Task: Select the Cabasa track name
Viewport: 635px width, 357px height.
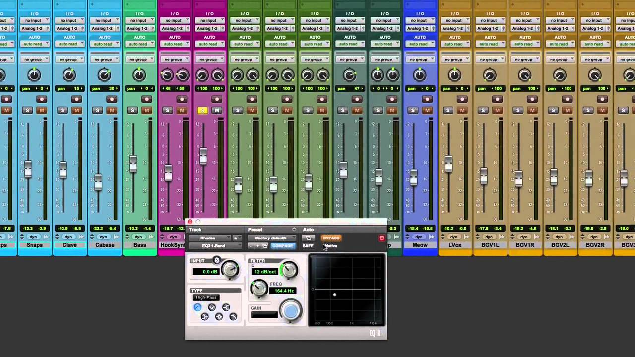Action: click(x=105, y=245)
